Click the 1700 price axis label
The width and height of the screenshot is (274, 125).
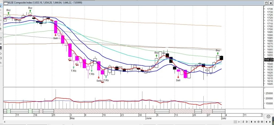tap(269, 29)
